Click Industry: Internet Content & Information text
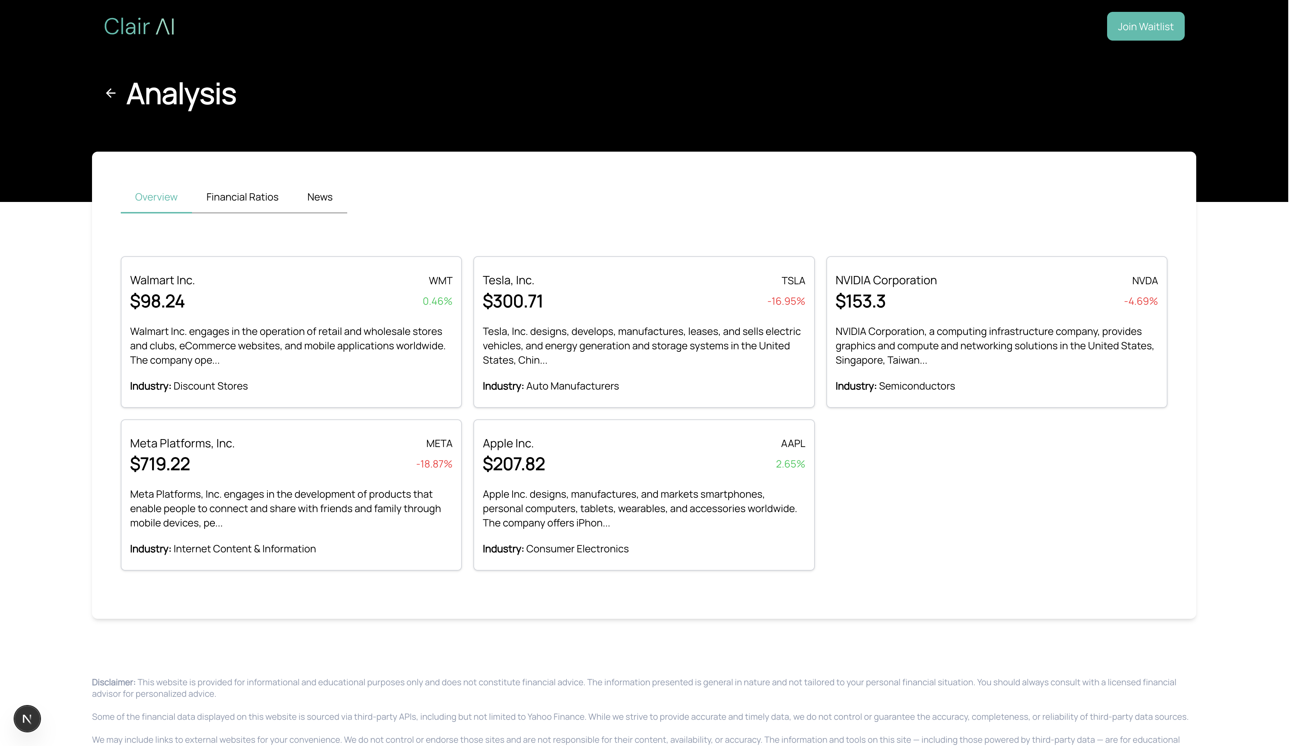This screenshot has height=746, width=1294. [x=222, y=549]
